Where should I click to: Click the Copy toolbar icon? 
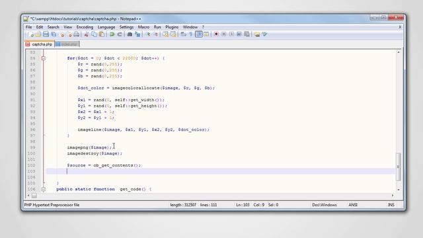pyautogui.click(x=94, y=34)
